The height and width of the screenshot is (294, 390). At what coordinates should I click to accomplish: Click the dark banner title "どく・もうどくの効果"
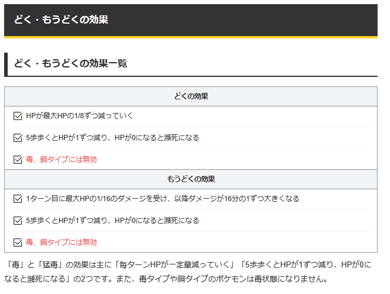[x=61, y=20]
